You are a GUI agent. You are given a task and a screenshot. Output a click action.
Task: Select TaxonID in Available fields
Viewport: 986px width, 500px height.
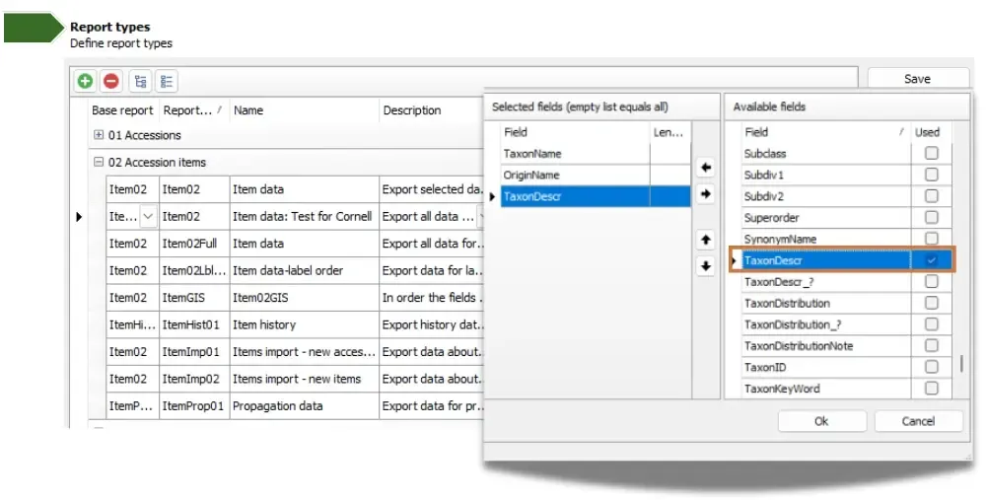825,367
